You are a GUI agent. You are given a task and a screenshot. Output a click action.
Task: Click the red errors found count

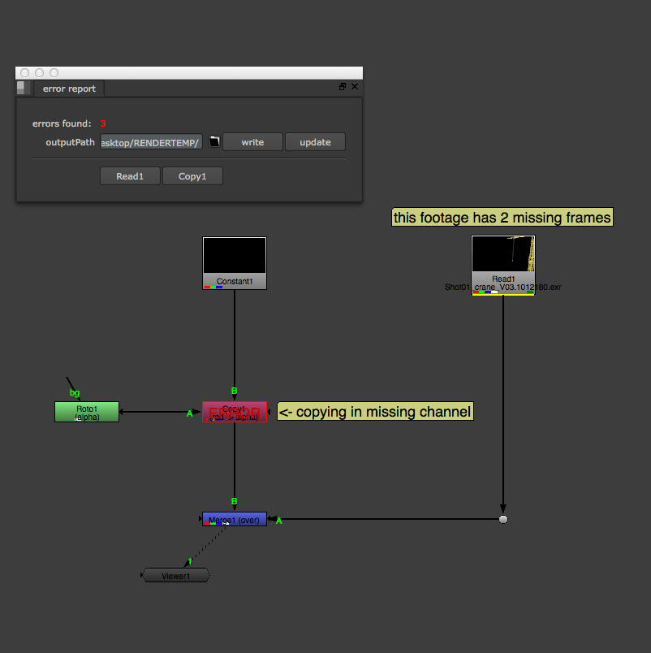(x=103, y=123)
